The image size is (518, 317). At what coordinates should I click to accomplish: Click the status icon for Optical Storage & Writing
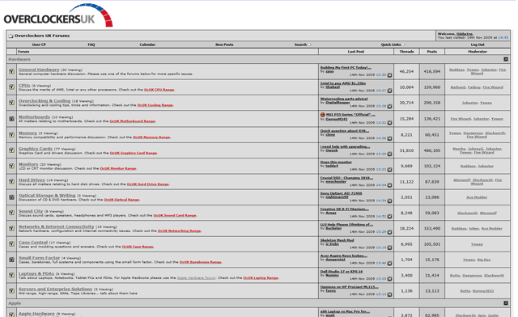coord(11,197)
